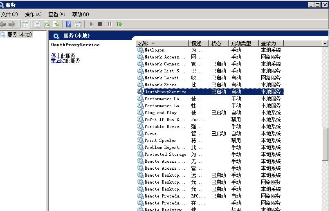Open the 帮助(H) menu

[x=81, y=14]
